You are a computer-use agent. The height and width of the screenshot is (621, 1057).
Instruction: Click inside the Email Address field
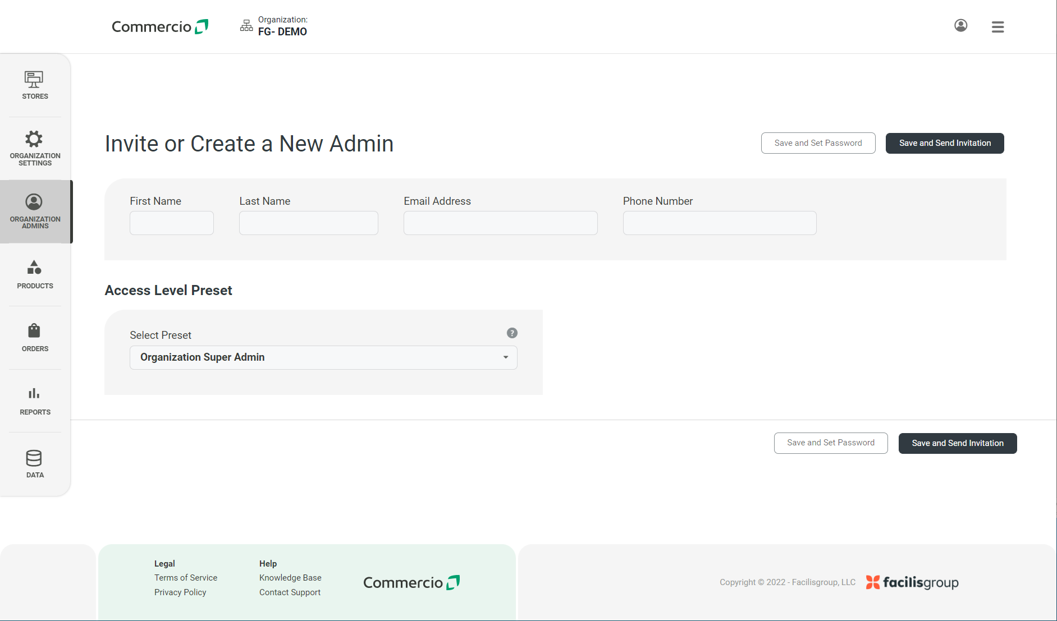(500, 223)
